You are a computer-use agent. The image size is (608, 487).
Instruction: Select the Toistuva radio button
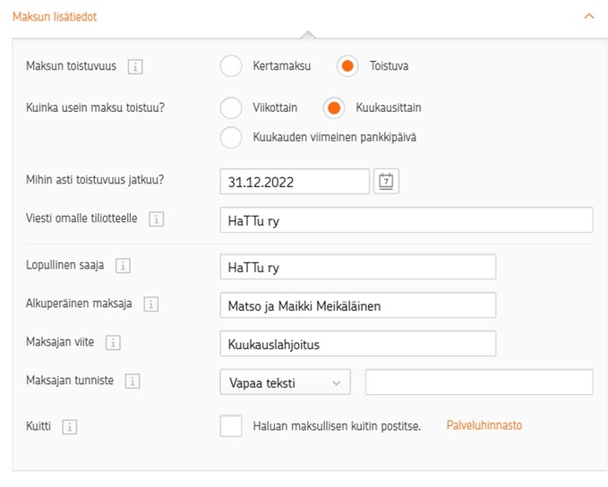tap(347, 66)
